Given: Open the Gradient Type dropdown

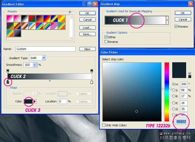Looking at the screenshot, I should pyautogui.click(x=44, y=58).
